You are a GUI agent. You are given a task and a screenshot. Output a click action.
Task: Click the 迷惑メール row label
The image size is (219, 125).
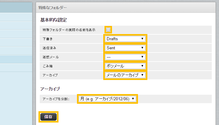coord(51,57)
